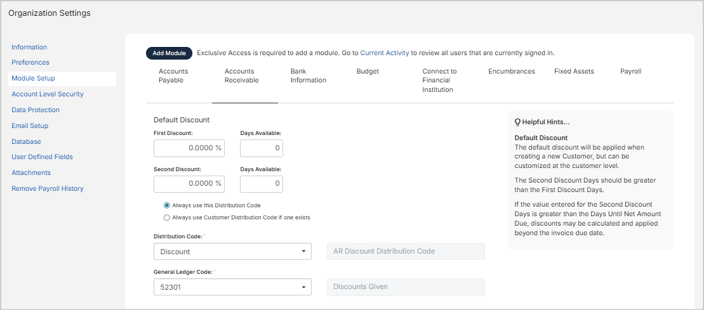Viewport: 704px width, 310px height.
Task: Go to Data Protection settings
Action: (36, 110)
